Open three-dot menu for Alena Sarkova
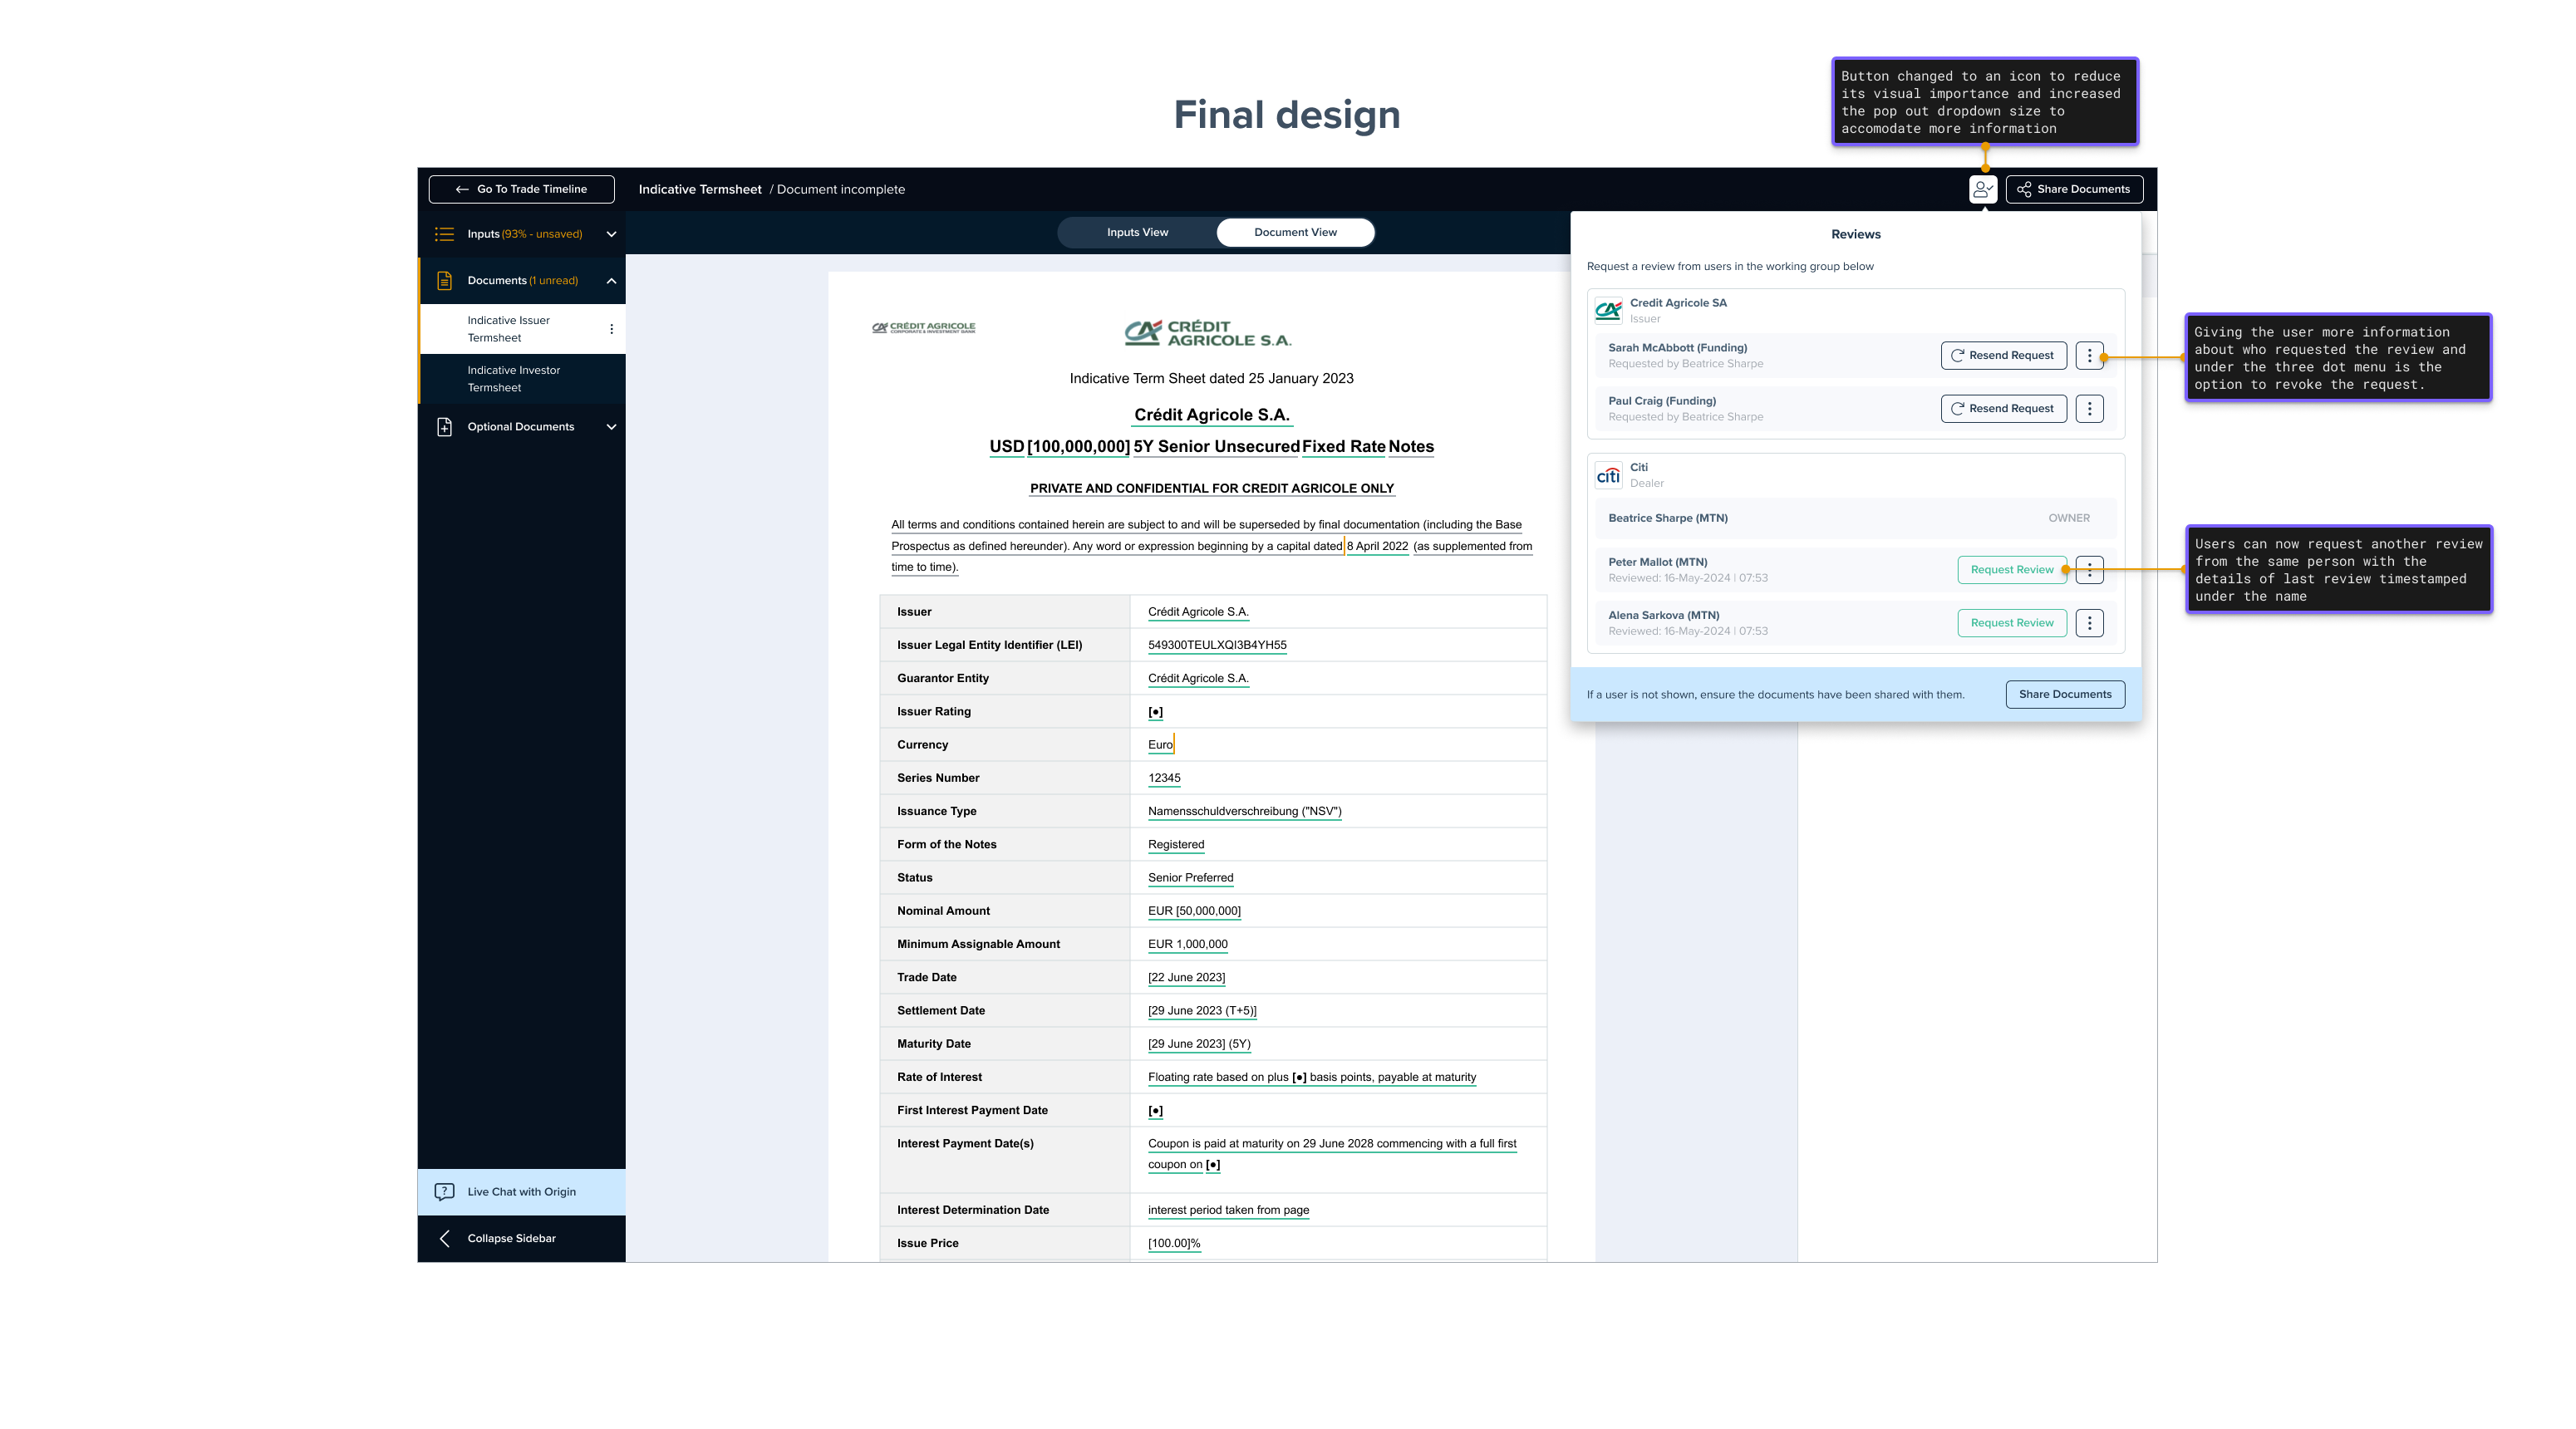This screenshot has height=1429, width=2576. click(2089, 623)
